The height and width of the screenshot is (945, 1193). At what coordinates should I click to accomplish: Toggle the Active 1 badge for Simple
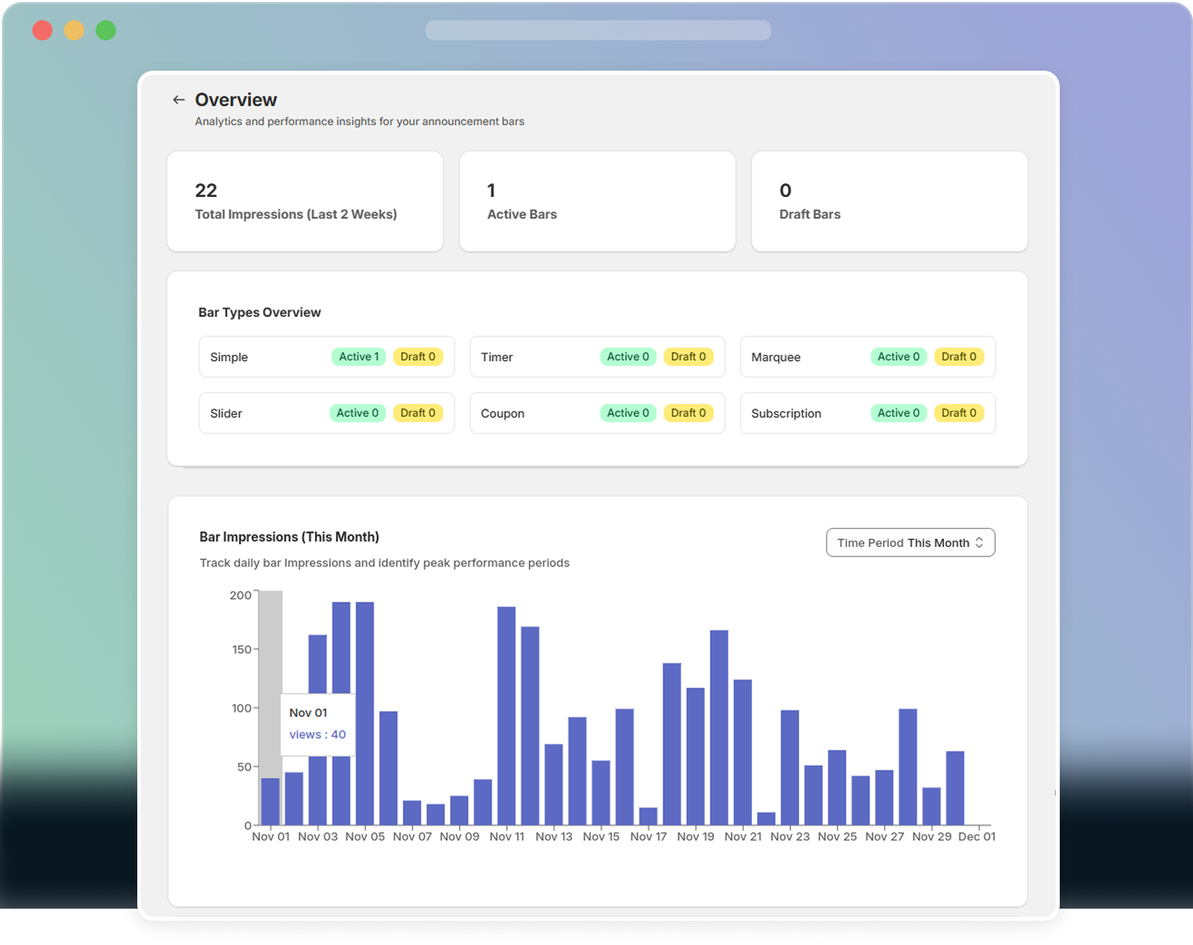pos(358,357)
